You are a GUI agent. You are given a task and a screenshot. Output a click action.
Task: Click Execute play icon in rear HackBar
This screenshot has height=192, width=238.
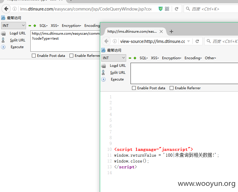3,47
